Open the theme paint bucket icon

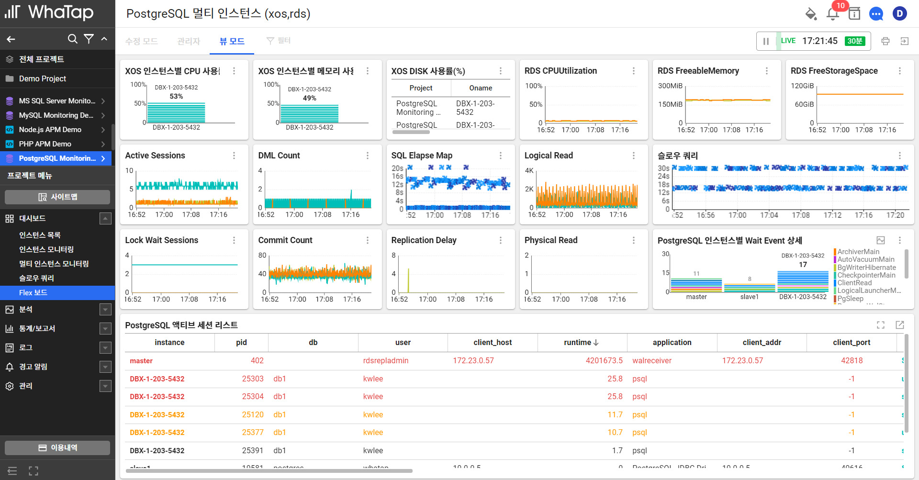click(x=811, y=14)
